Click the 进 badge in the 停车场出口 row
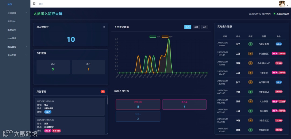This screenshot has width=291, height=139. coord(250,130)
